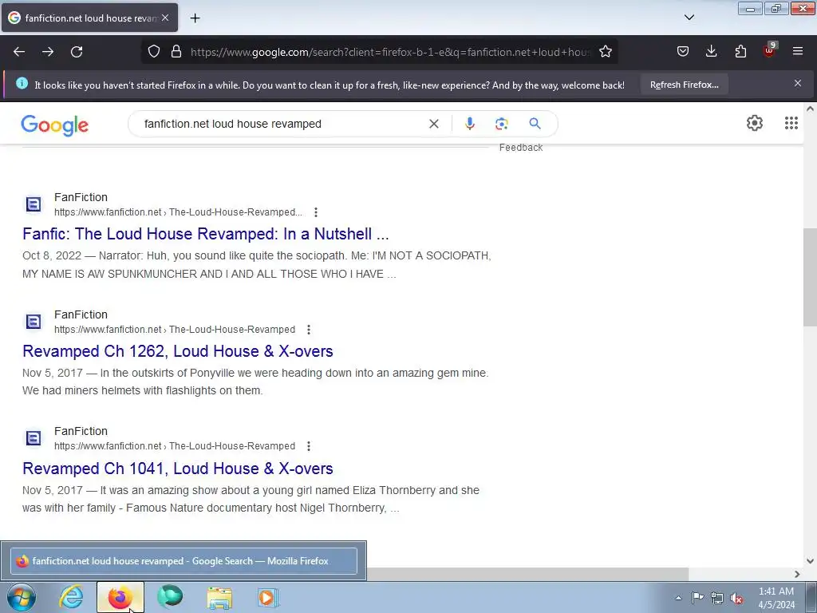Open the clock showing 1:41 AM
Screen dimensions: 817x613
pos(776,597)
